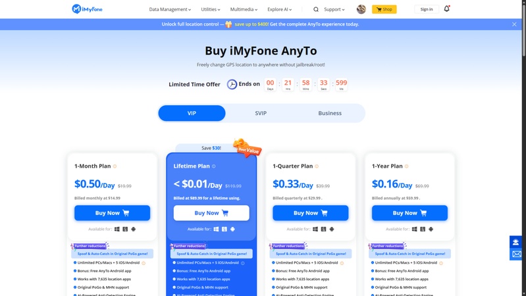
Task: Click the $0.50/Day price
Action: click(95, 184)
